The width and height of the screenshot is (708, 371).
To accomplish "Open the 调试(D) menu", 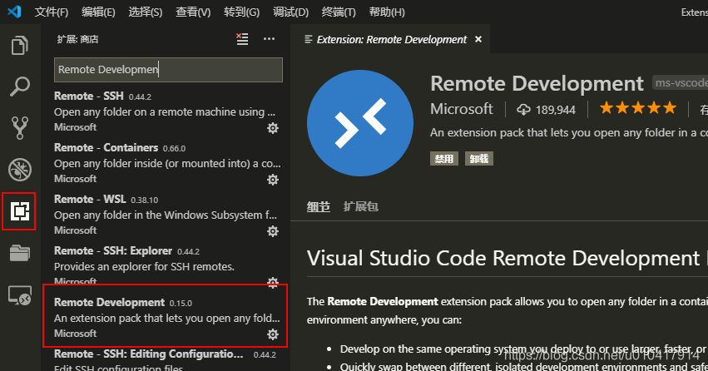I will [291, 12].
